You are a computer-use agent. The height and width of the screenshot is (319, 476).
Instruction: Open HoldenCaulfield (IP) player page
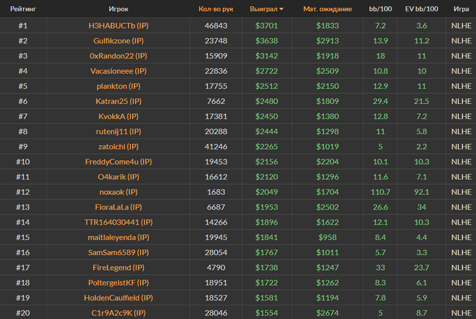tap(118, 298)
